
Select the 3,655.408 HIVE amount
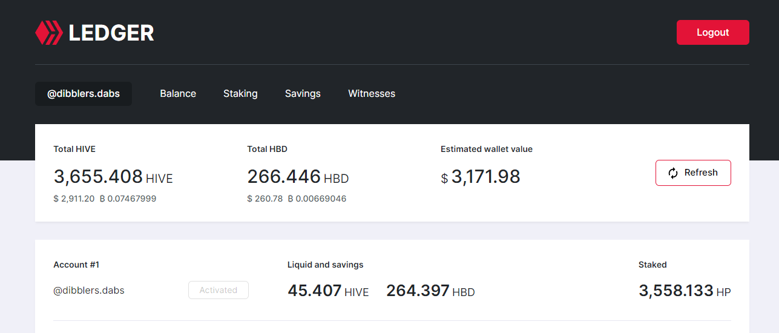113,177
